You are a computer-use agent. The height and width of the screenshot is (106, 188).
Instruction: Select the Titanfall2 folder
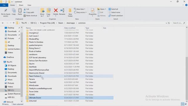69,82
